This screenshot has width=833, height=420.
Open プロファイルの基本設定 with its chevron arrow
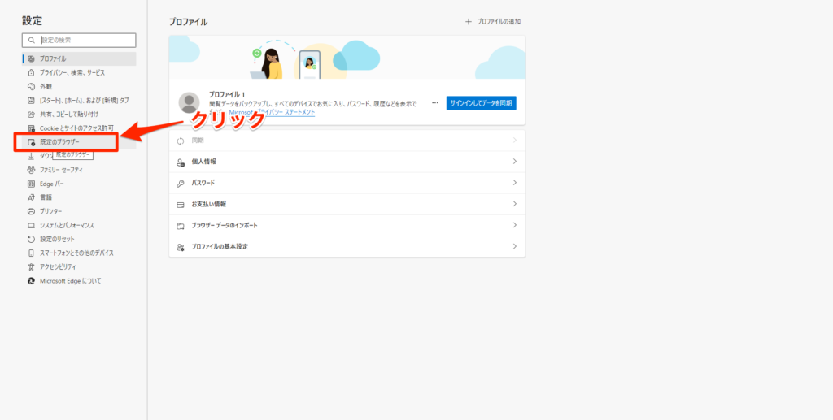click(x=514, y=246)
